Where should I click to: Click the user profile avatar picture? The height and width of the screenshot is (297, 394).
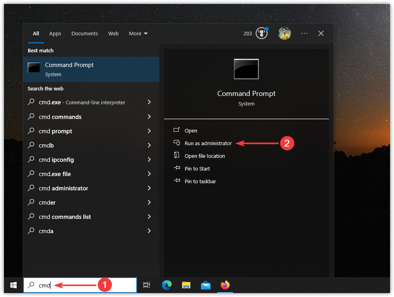pos(285,34)
